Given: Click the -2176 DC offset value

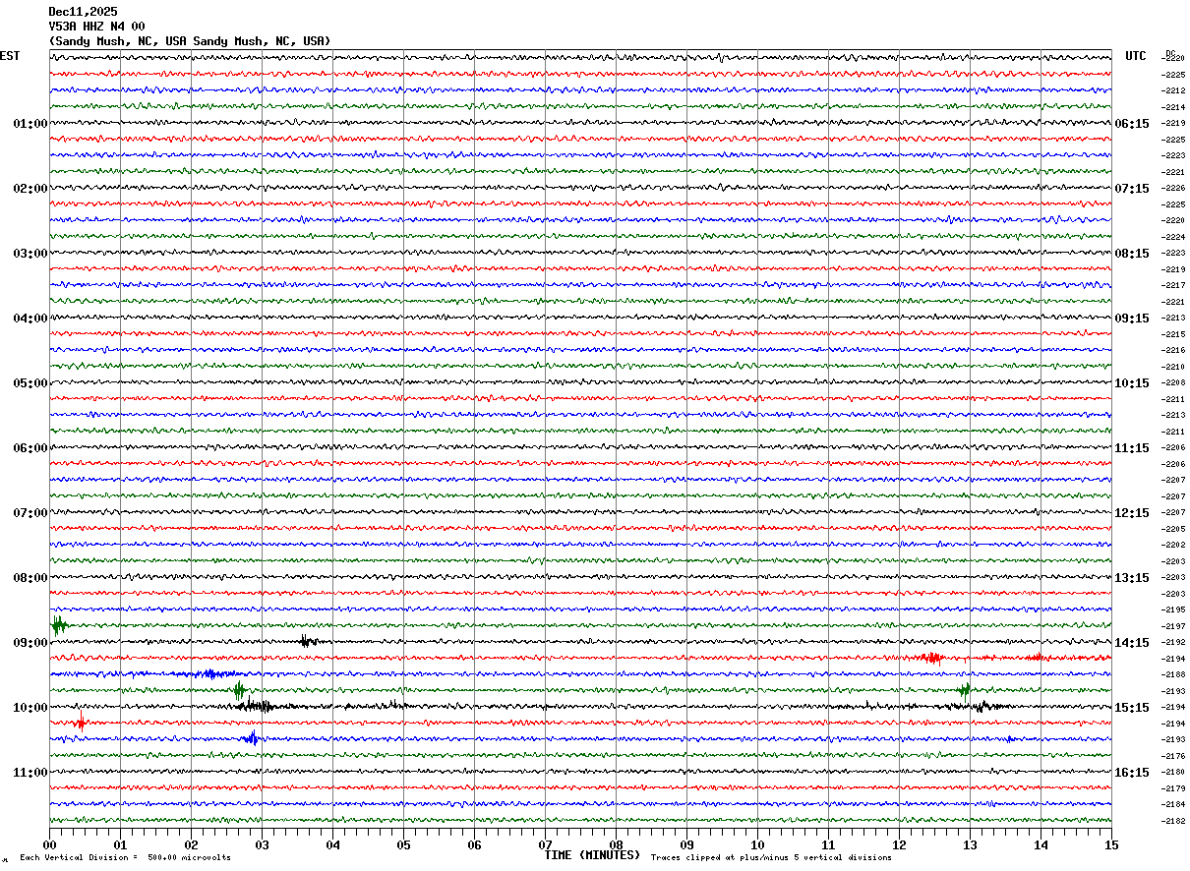Looking at the screenshot, I should click(x=1173, y=756).
